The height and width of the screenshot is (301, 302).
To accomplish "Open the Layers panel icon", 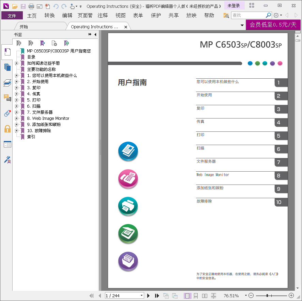I will pos(7,82).
